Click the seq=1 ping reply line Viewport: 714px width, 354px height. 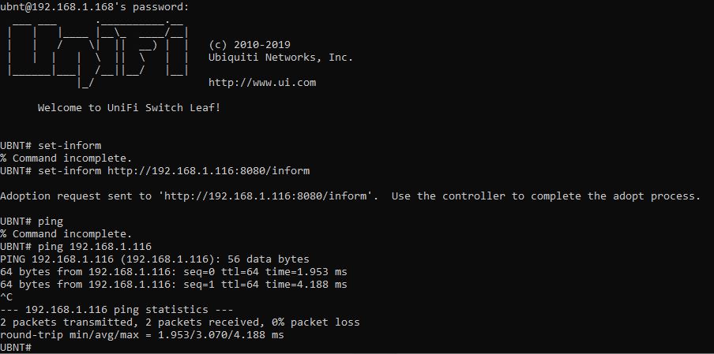pyautogui.click(x=173, y=285)
